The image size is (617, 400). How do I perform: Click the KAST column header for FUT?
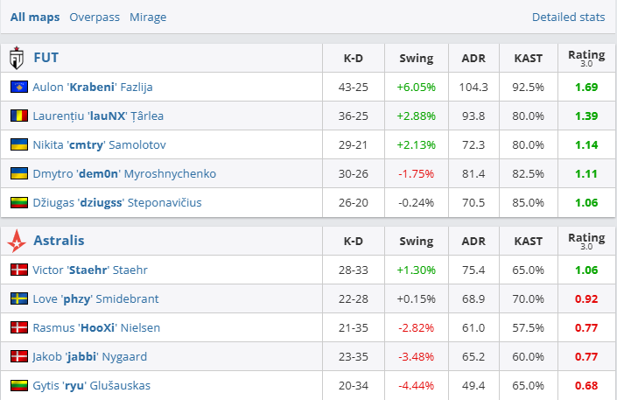tap(528, 59)
